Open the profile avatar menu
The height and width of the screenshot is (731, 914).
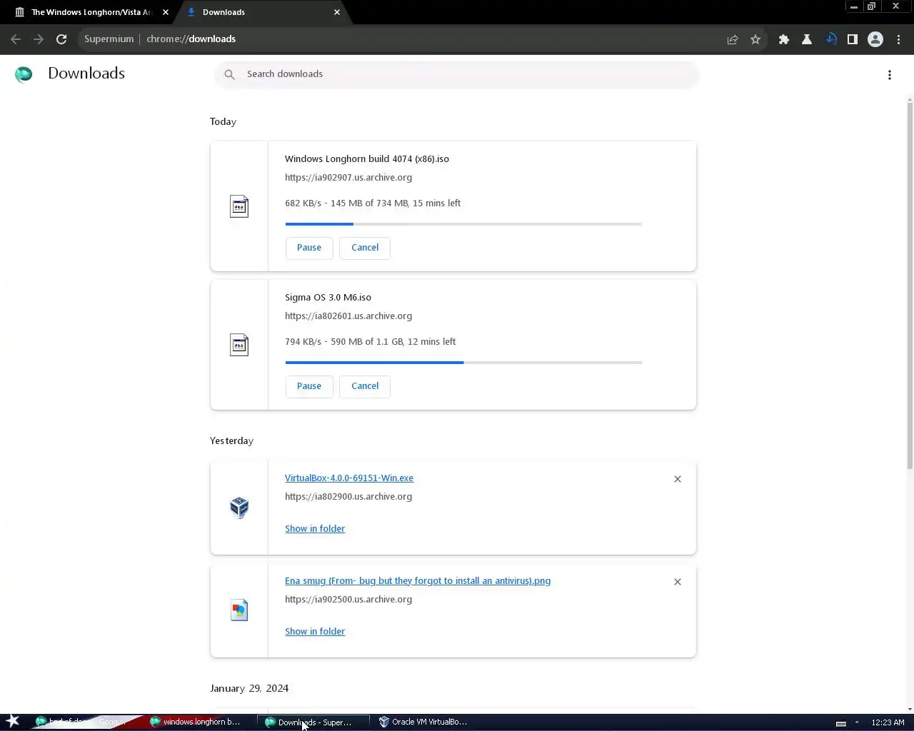[x=875, y=39]
